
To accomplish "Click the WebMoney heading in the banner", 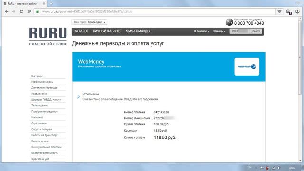I will (x=91, y=62).
